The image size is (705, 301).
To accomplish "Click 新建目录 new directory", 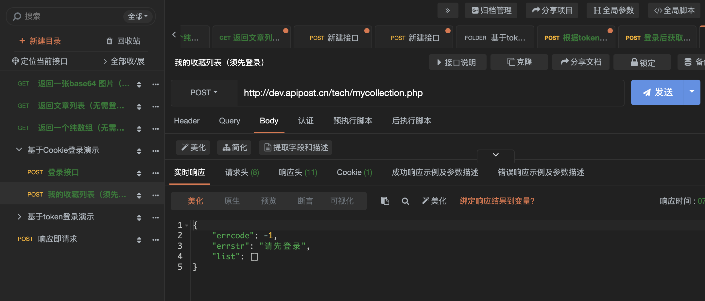I will 40,41.
